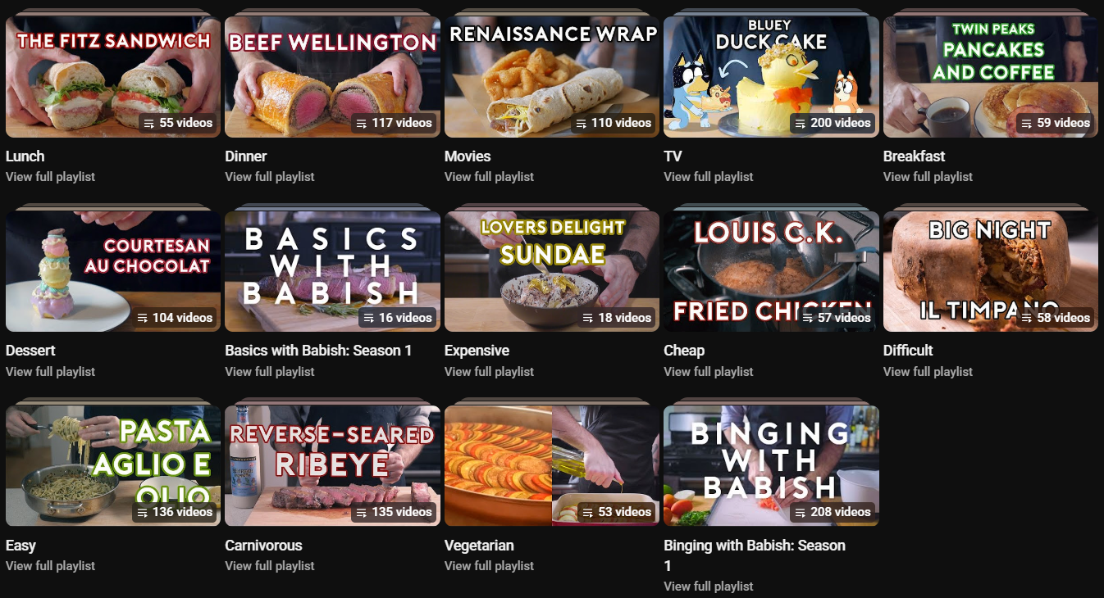View full playlist under Breakfast
The height and width of the screenshot is (598, 1104).
click(928, 177)
